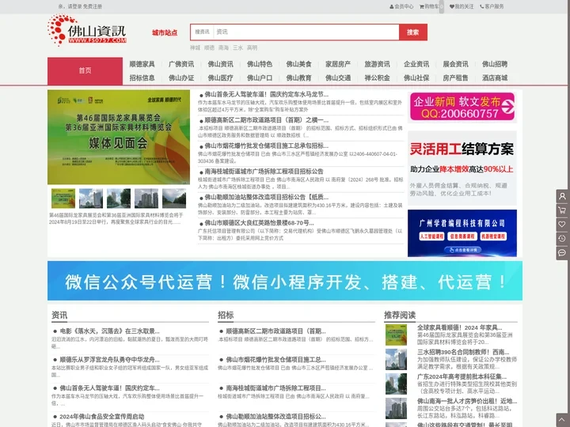
Task: Open headline 佛山市顺德区大良红英路怡景楼68-70号
Action: click(259, 223)
